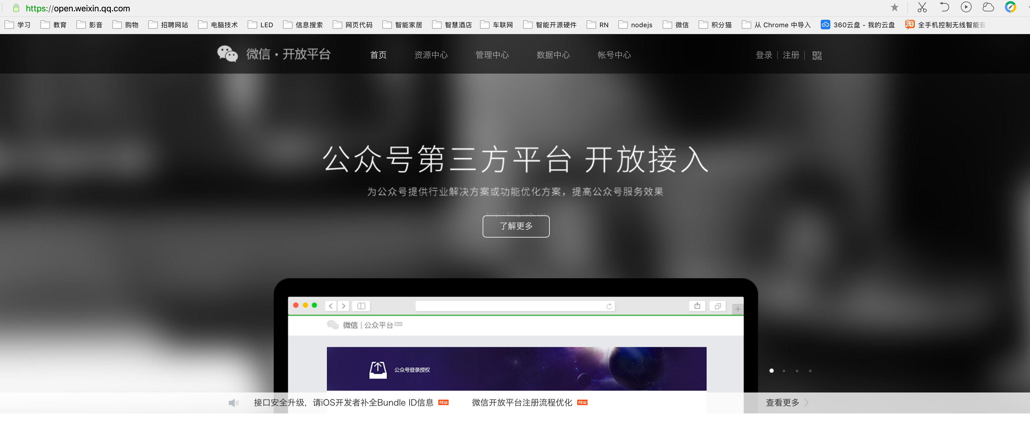Select the third carousel dot indicator

pos(797,371)
